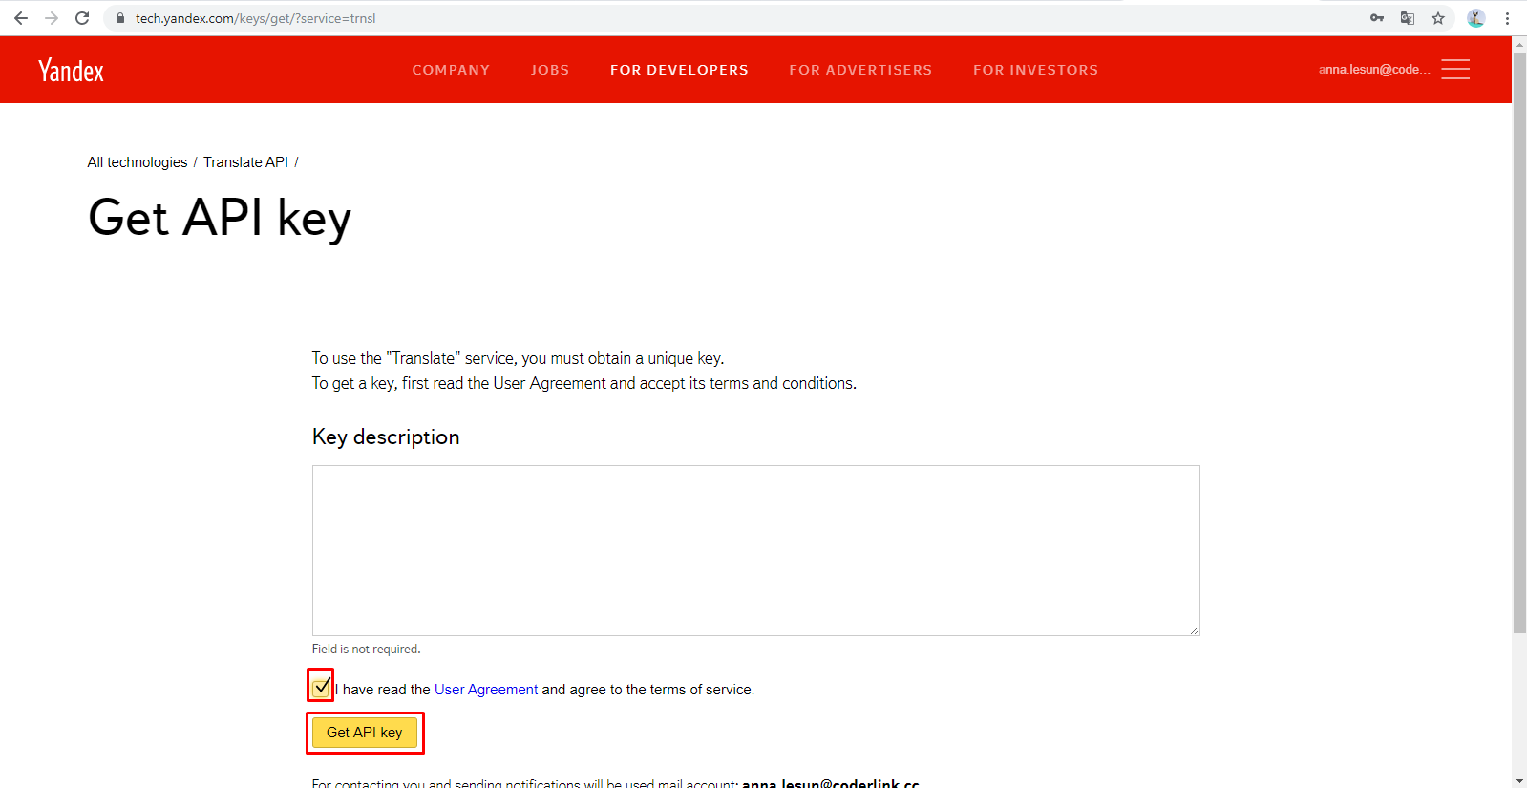Click inside the Key description text area
This screenshot has width=1527, height=788.
[755, 550]
